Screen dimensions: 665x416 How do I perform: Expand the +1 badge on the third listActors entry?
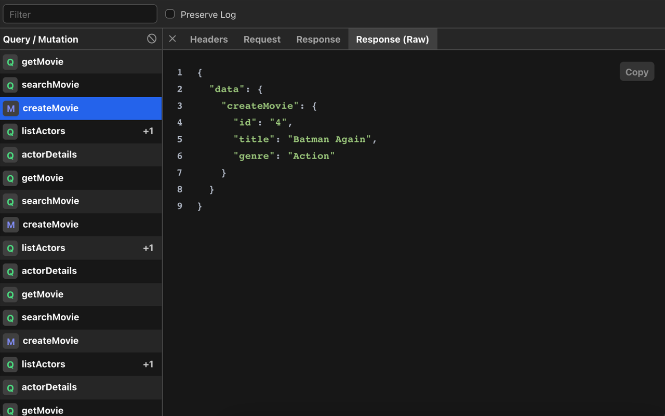148,364
